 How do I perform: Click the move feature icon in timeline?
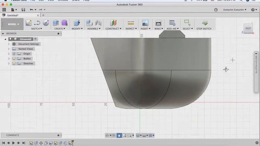click(41, 143)
